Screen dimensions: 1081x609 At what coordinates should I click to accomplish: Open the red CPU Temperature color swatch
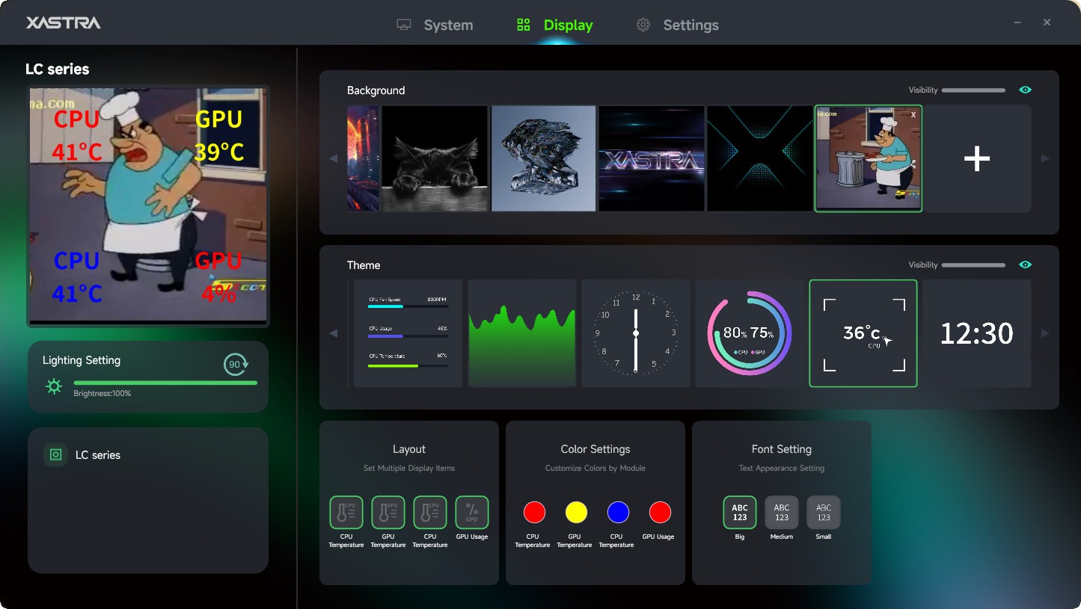pos(534,513)
